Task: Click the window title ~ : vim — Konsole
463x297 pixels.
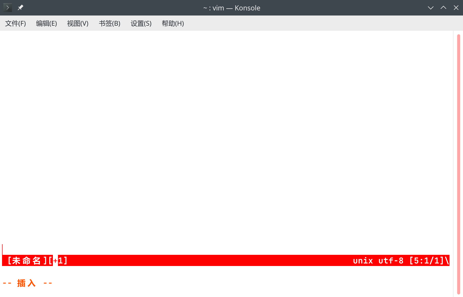Action: pos(232,8)
